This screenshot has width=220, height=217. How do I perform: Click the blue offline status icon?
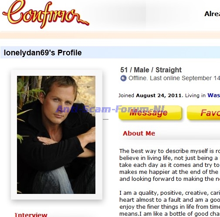[x=123, y=78]
